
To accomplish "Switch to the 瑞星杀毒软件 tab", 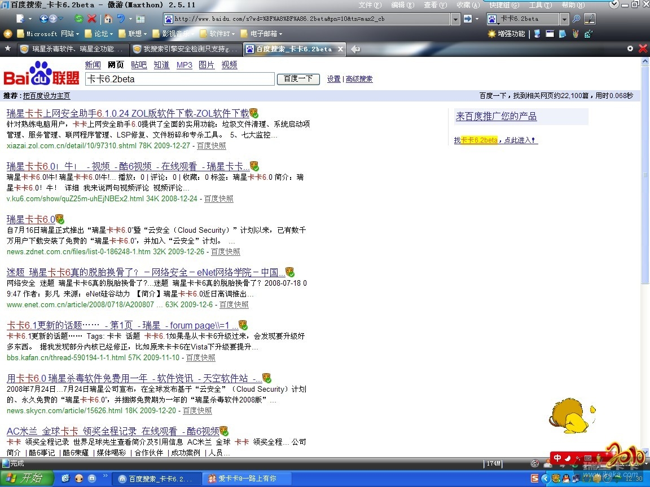I will pyautogui.click(x=73, y=49).
